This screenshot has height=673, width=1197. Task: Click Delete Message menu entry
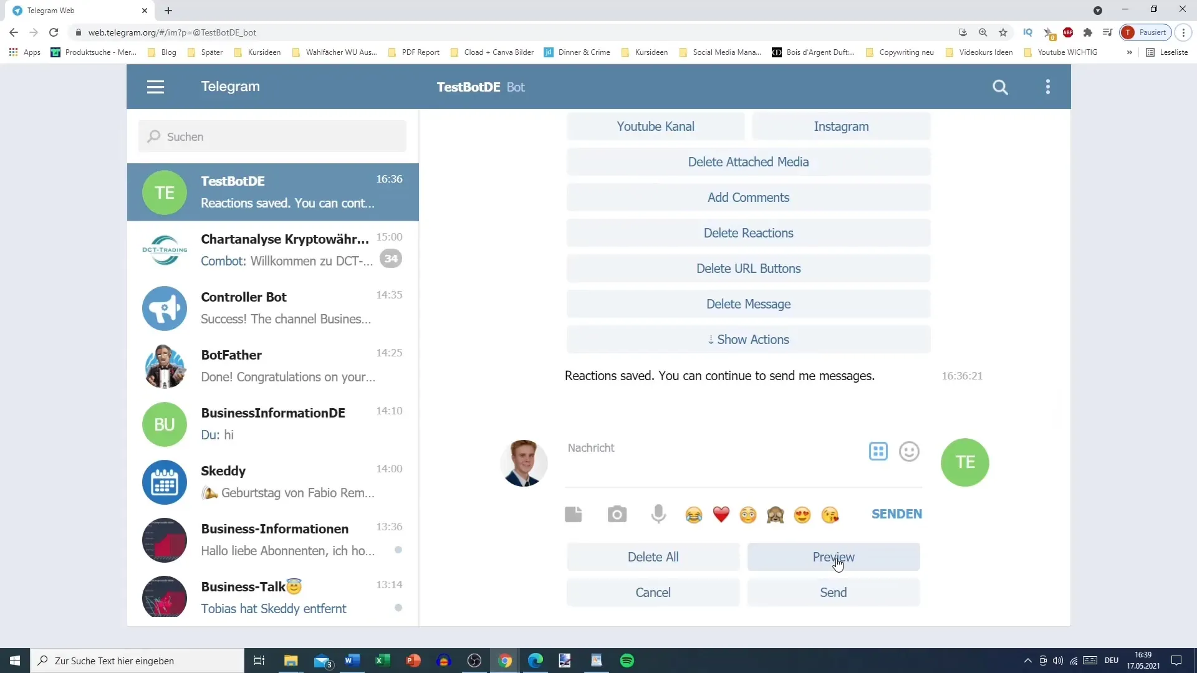click(749, 304)
